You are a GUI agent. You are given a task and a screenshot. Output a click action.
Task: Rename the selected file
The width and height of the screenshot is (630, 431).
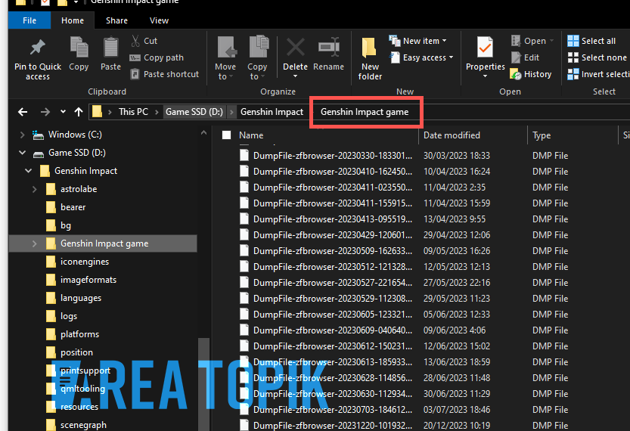pyautogui.click(x=329, y=54)
